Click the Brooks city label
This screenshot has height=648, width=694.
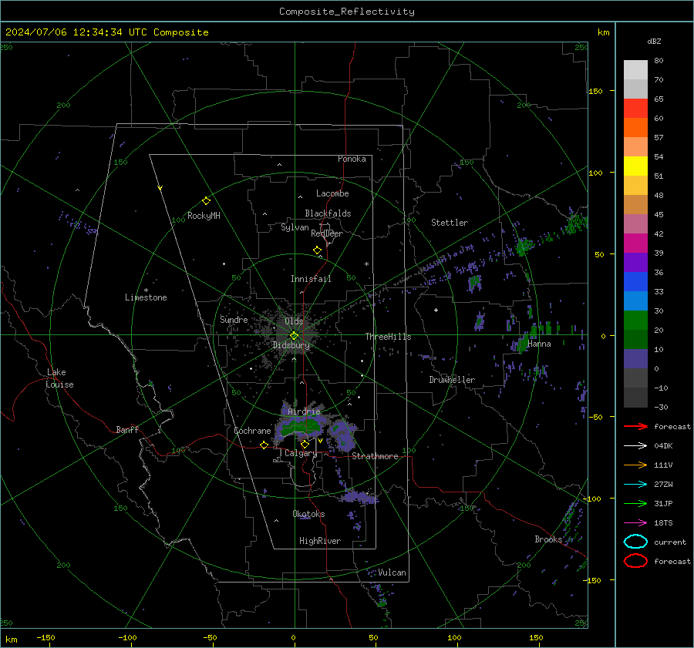[x=548, y=539]
